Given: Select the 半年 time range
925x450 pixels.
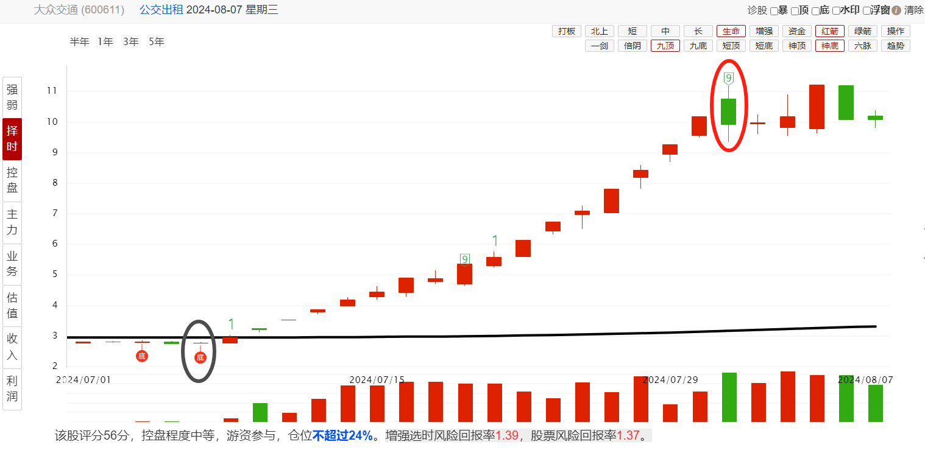Looking at the screenshot, I should 79,41.
